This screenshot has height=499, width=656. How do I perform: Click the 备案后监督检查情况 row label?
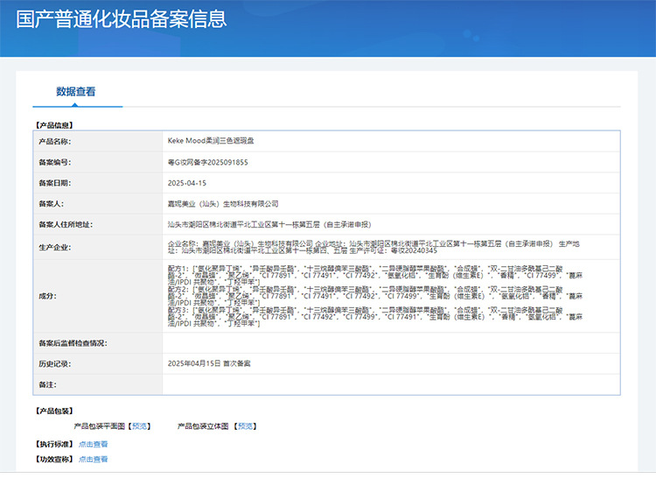pos(73,343)
